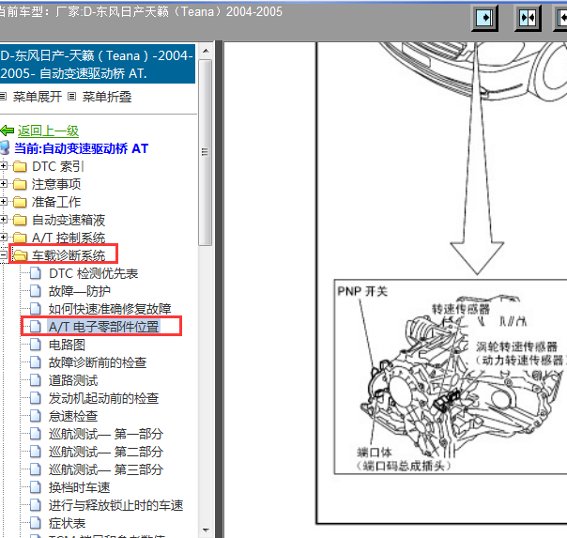
Task: Expand the 注意事项 tree node
Action: [x=3, y=184]
